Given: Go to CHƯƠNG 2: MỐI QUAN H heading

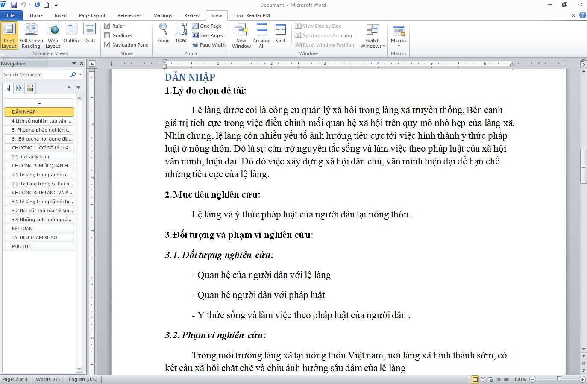Looking at the screenshot, I should [x=39, y=166].
